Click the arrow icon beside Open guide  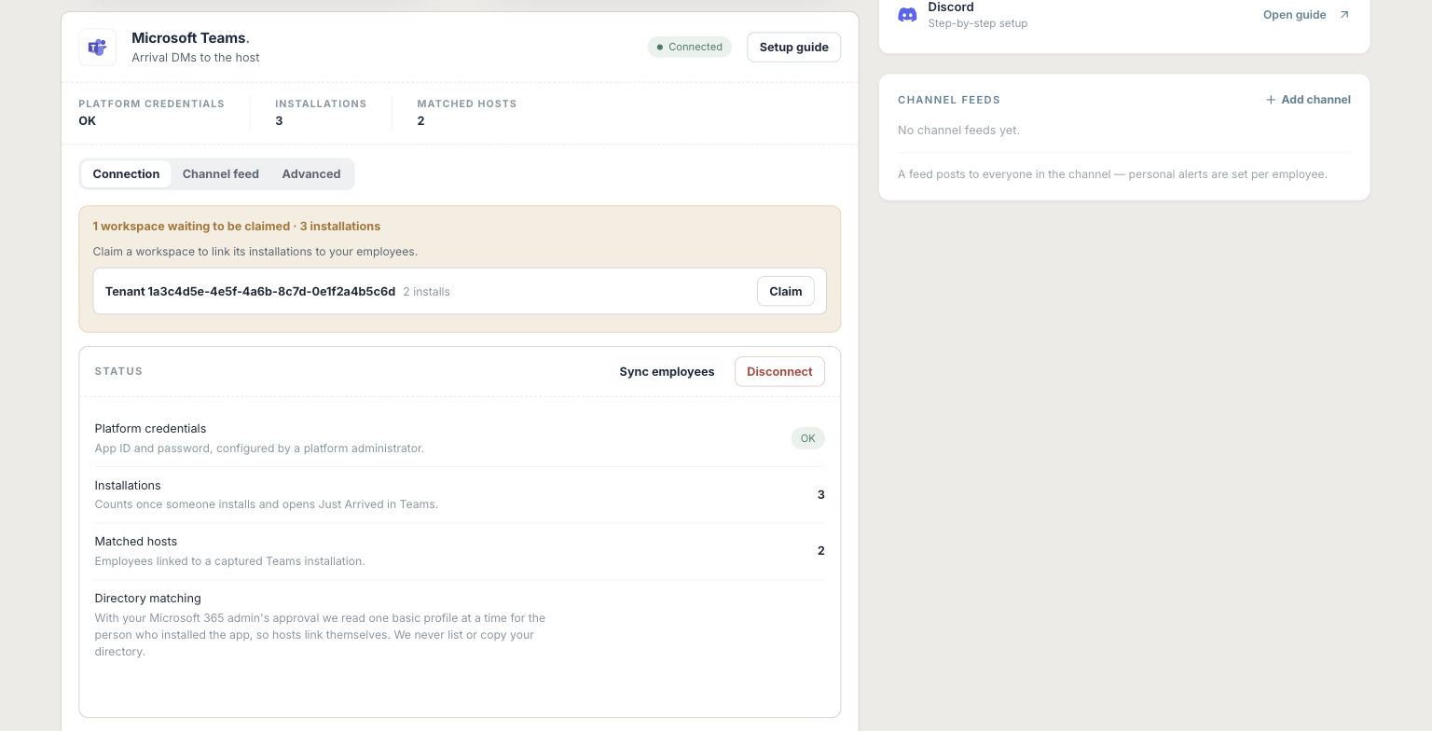coord(1343,15)
